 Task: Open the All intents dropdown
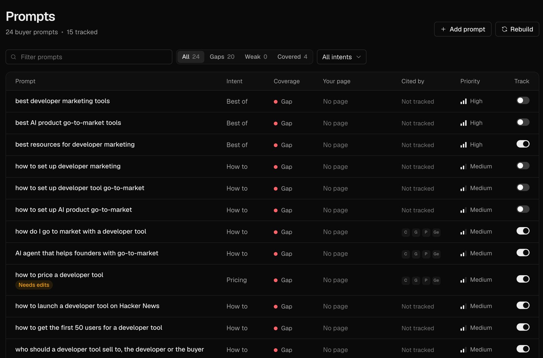point(341,57)
